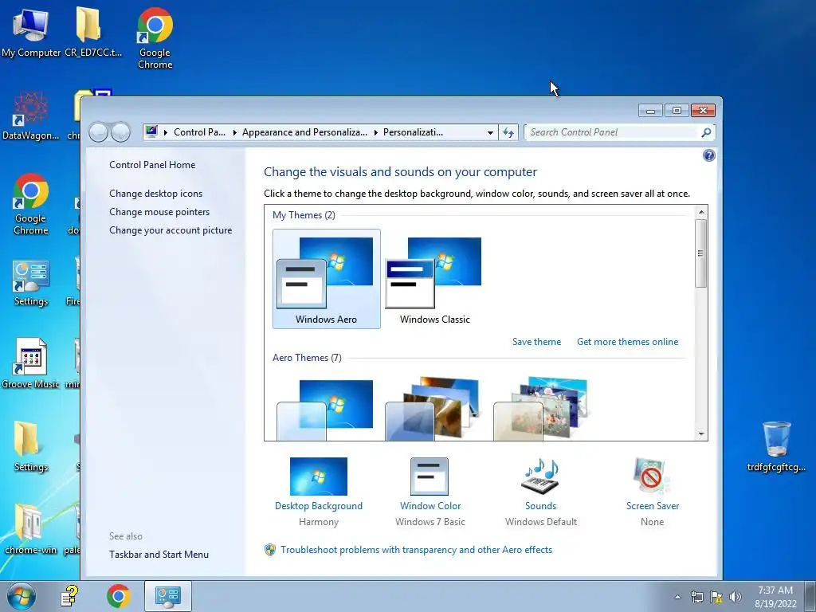The image size is (816, 612).
Task: Select the Windows Aero theme
Action: click(x=326, y=279)
